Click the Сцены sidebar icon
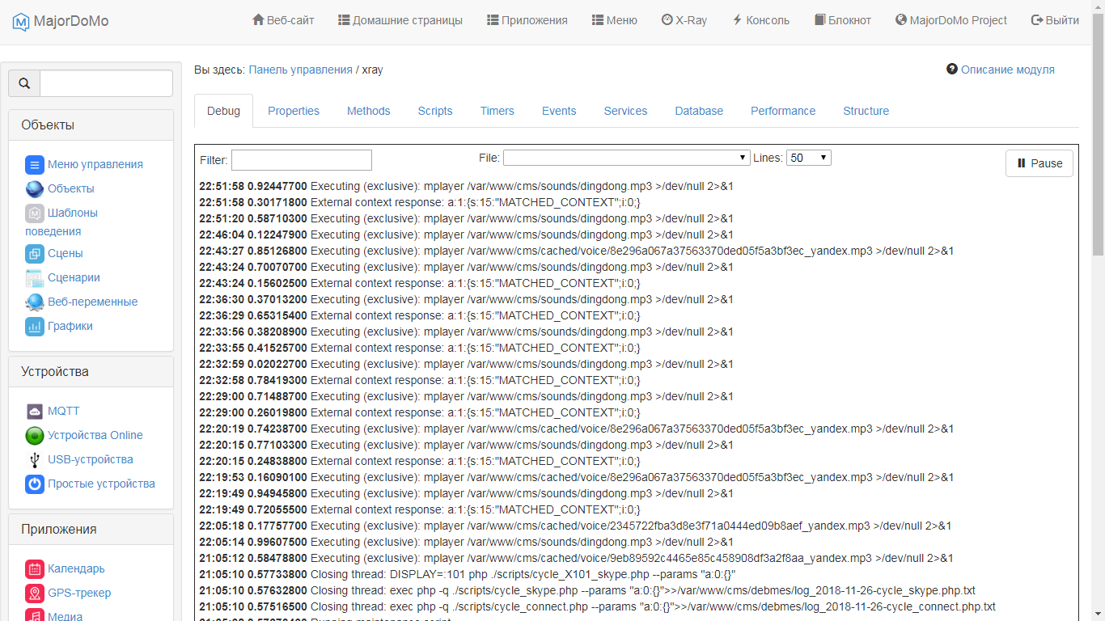1105x621 pixels. (x=35, y=254)
